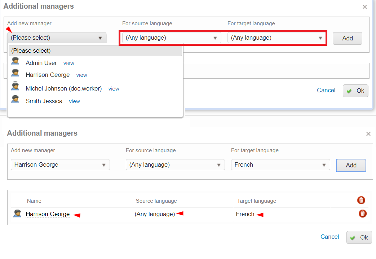
Task: Click Admin User's avatar icon
Action: coord(15,61)
